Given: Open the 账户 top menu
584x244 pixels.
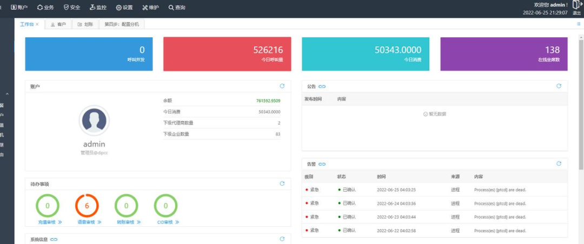Looking at the screenshot, I should click(x=19, y=8).
